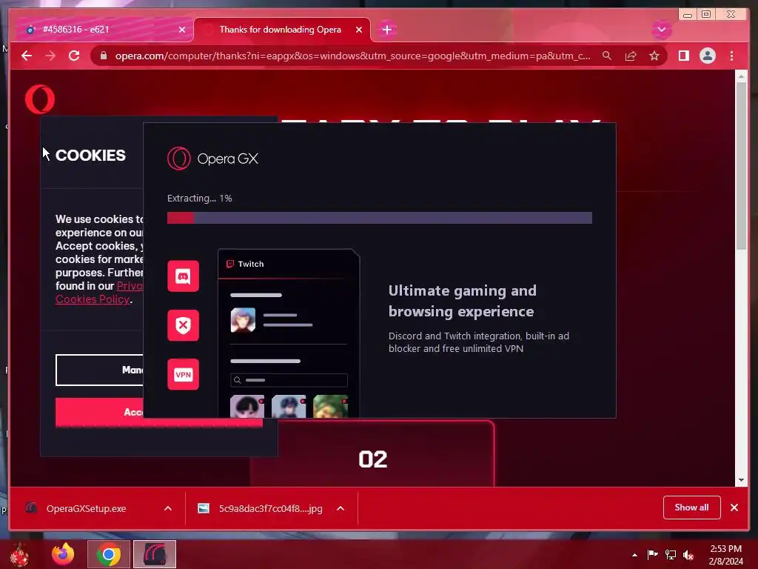Close the Thanks for downloading Opera tab

(x=359, y=30)
